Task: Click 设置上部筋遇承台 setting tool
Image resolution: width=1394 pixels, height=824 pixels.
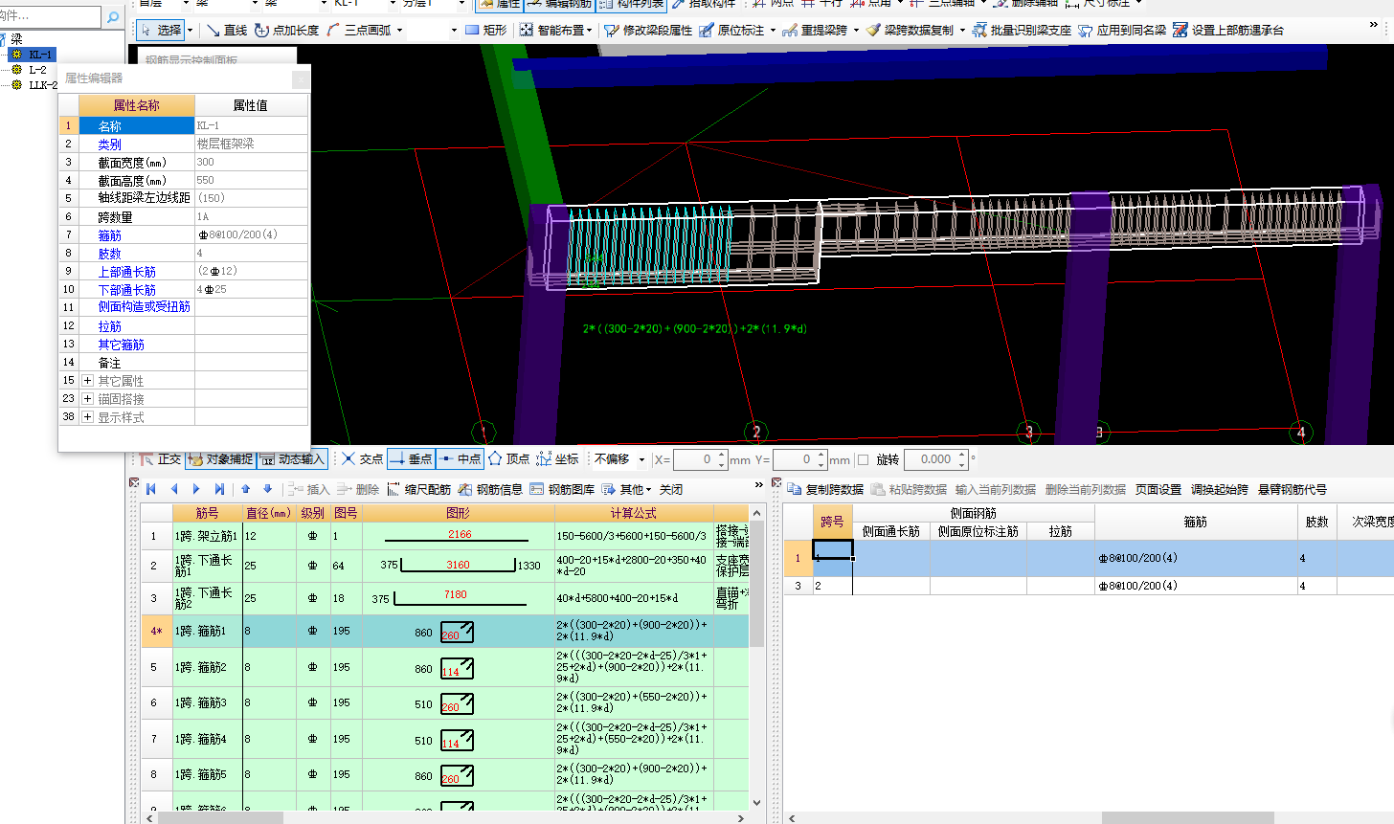Action: pyautogui.click(x=1228, y=31)
